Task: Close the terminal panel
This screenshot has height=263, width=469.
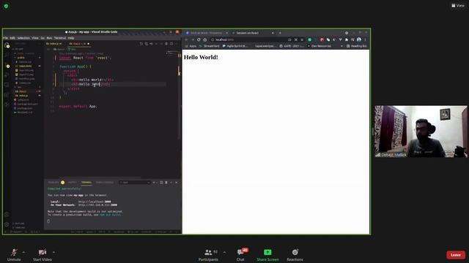Action: (176, 182)
